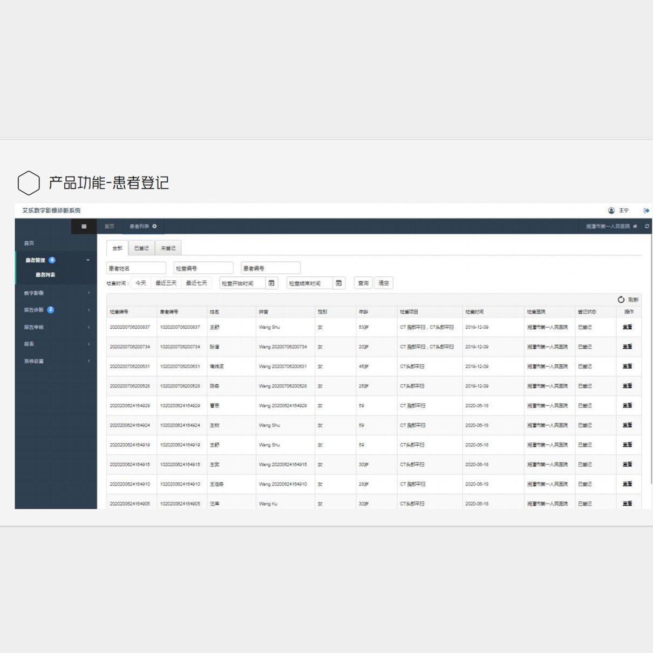Image resolution: width=653 pixels, height=653 pixels.
Task: Open the calendar picker for 检查结束时间
Action: (338, 283)
